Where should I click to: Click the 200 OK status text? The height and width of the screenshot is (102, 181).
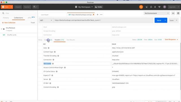pyautogui.click(x=139, y=40)
